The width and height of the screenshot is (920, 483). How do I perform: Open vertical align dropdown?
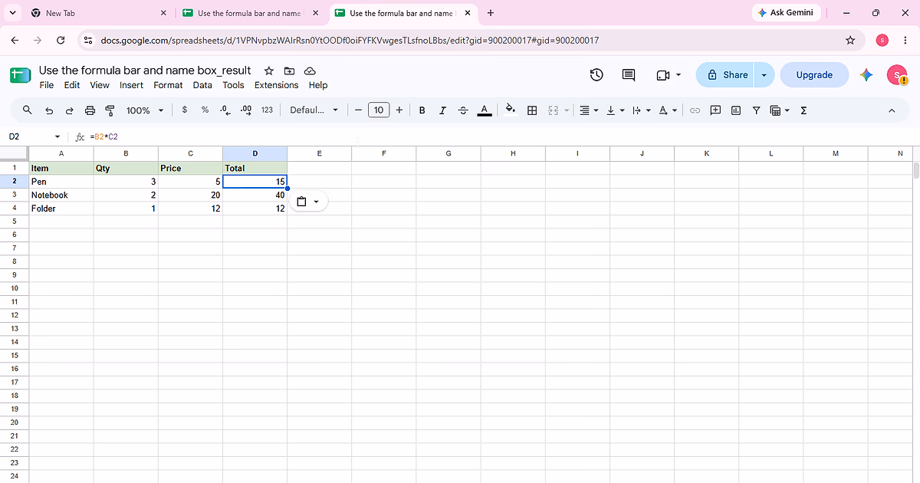tap(615, 110)
